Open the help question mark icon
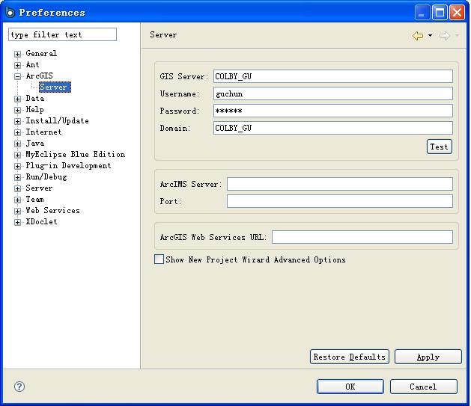 coord(19,387)
